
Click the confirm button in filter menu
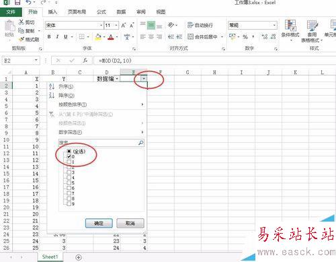(x=99, y=223)
